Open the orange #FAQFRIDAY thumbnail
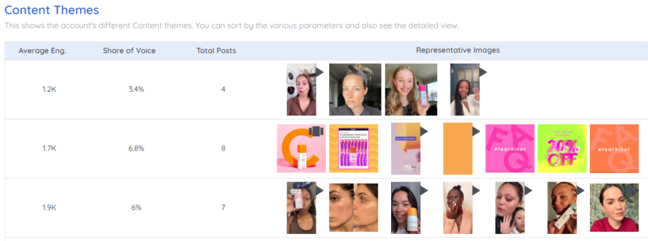The image size is (648, 241). pyautogui.click(x=614, y=149)
